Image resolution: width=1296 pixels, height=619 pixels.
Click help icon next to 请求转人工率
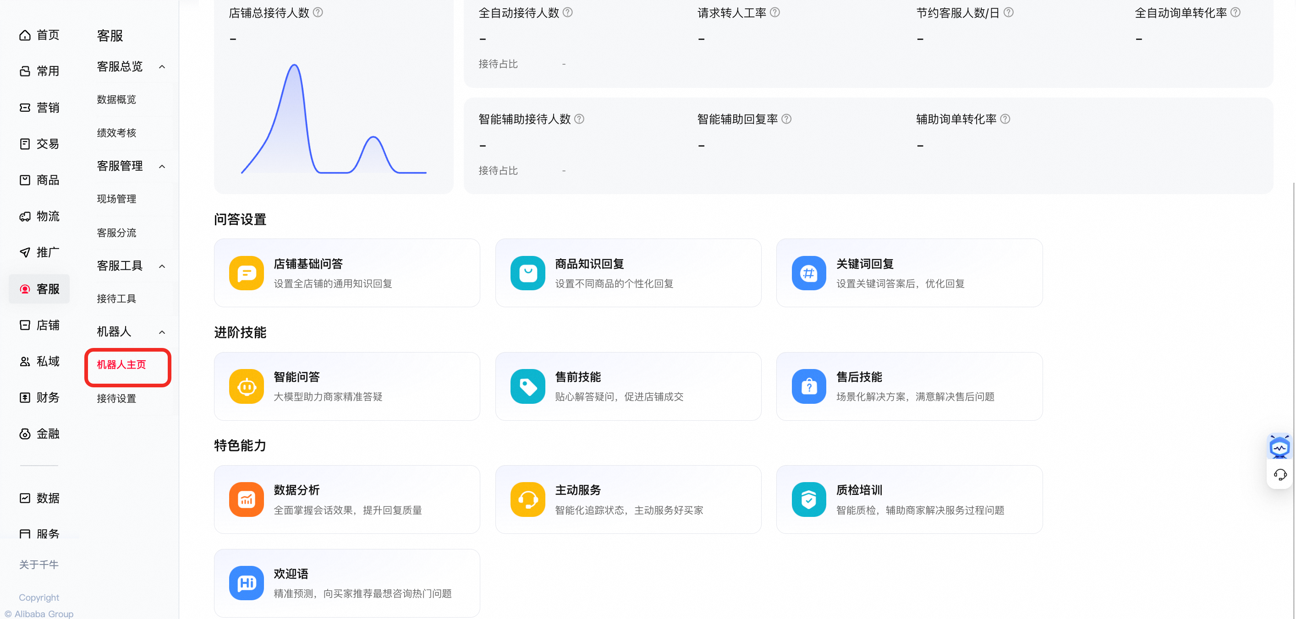[x=775, y=12]
